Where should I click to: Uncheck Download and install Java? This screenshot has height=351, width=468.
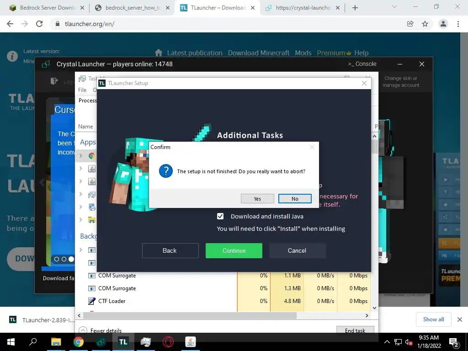(220, 216)
